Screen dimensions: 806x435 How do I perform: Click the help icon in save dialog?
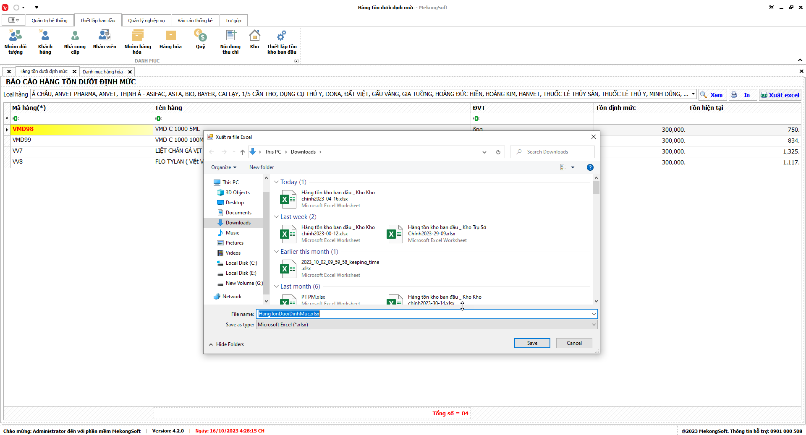tap(590, 167)
